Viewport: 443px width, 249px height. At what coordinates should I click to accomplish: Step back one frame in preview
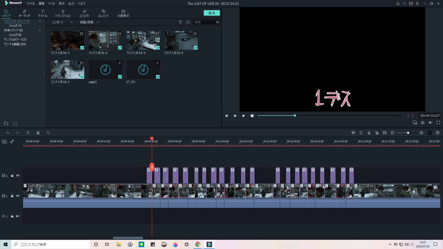pos(226,116)
